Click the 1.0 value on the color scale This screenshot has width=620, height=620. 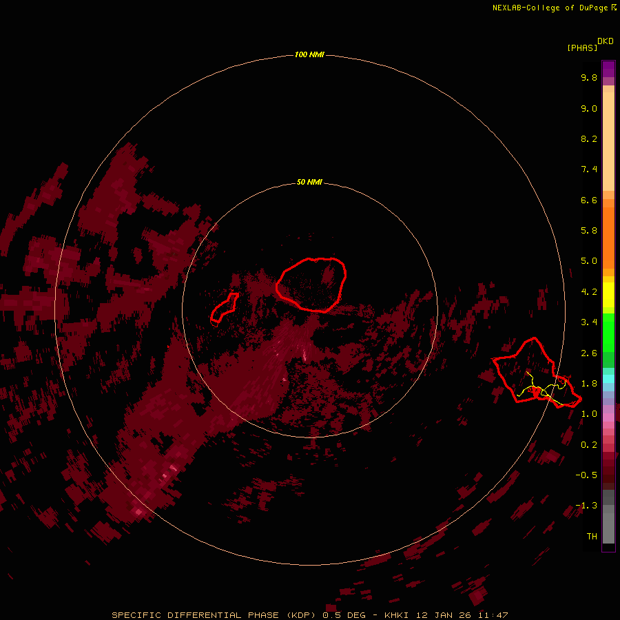589,414
